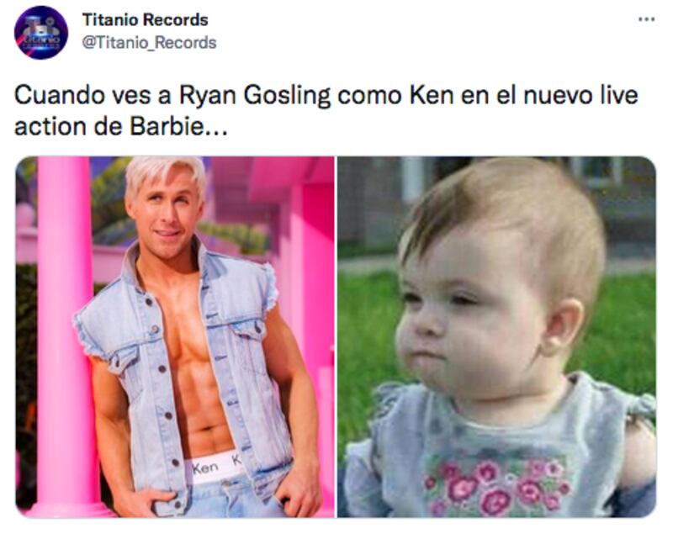Click the 'Ken' waistband text in the photo
This screenshot has height=539, width=673.
click(205, 468)
